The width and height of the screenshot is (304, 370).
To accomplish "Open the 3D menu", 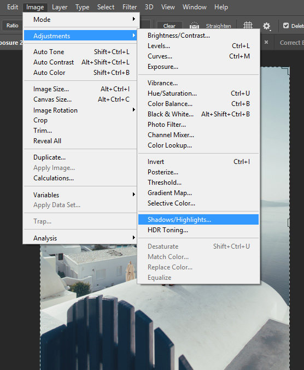I will (x=149, y=7).
